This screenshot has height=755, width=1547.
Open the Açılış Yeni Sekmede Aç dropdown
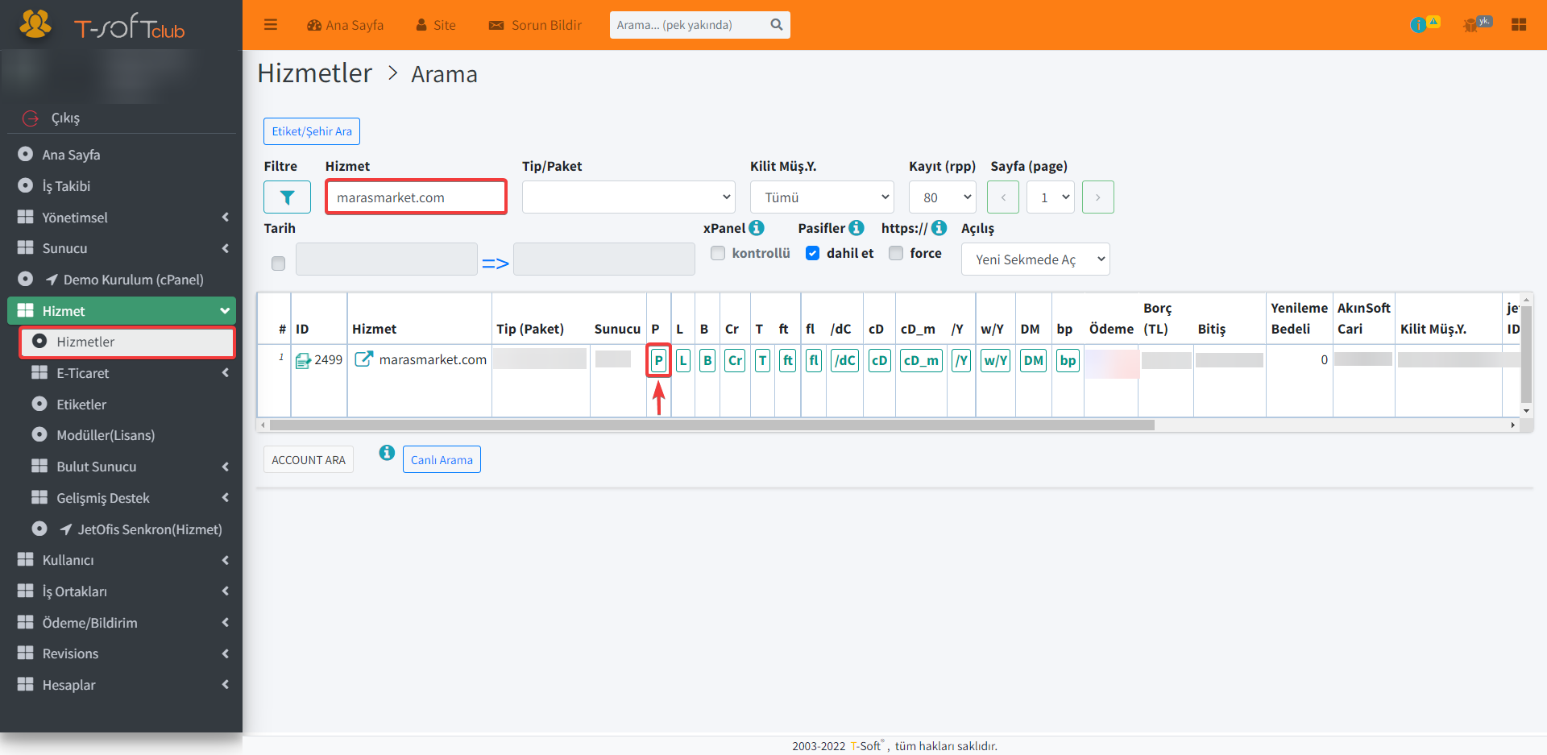click(1035, 259)
